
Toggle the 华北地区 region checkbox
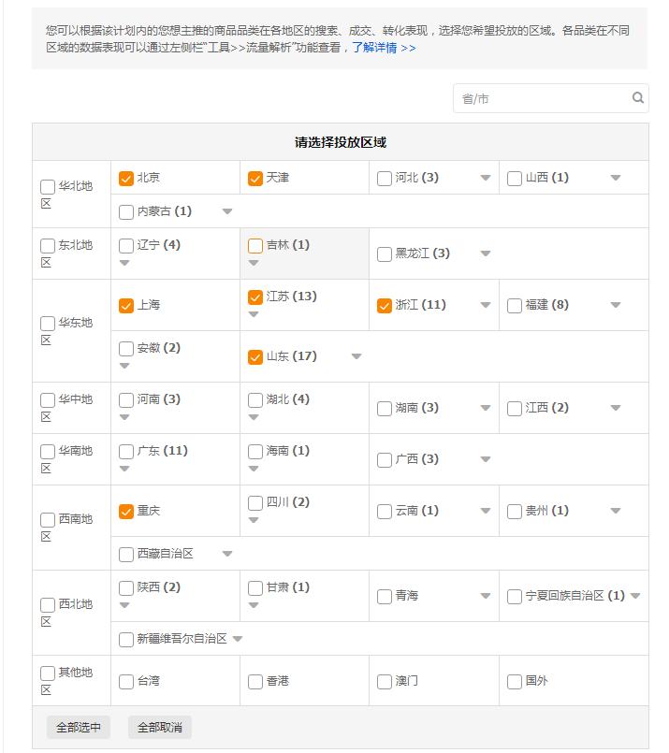point(48,187)
